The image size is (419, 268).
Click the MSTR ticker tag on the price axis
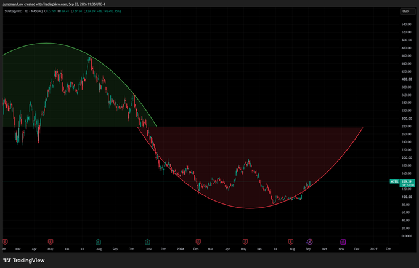click(394, 181)
